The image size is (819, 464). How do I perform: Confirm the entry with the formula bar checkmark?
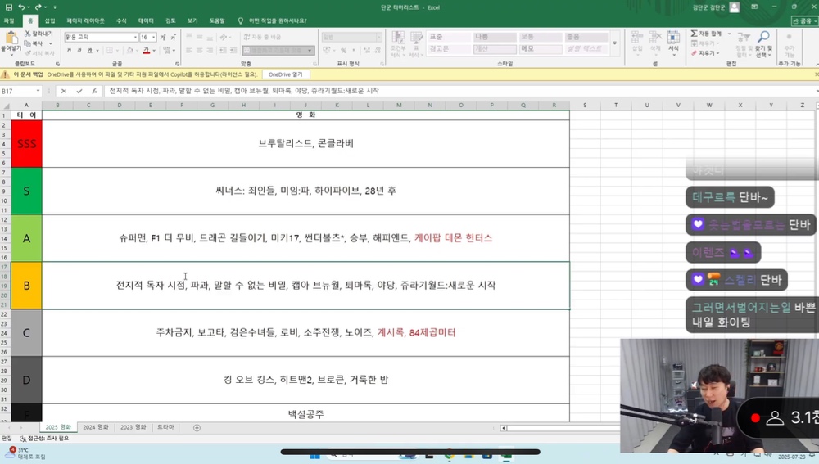79,91
